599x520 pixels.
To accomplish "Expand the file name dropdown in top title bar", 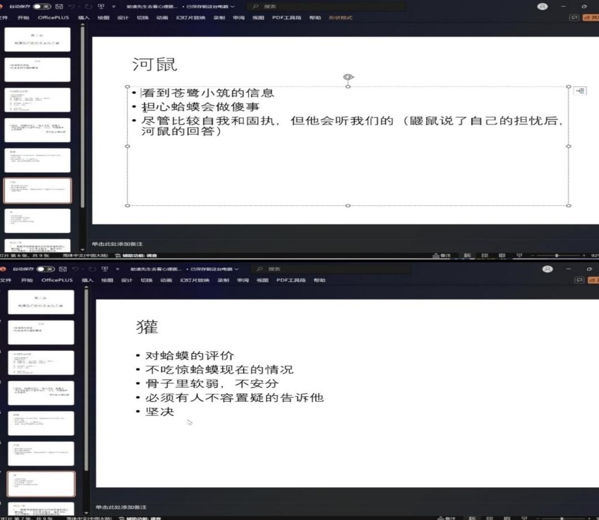I will tap(232, 7).
